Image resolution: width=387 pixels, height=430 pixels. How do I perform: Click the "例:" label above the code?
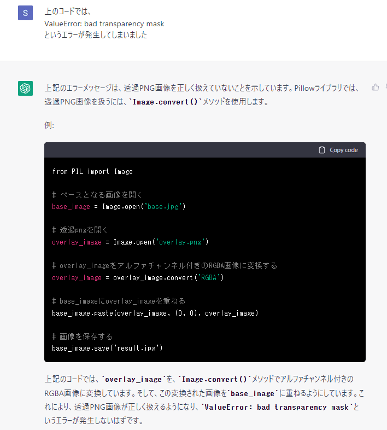[49, 125]
